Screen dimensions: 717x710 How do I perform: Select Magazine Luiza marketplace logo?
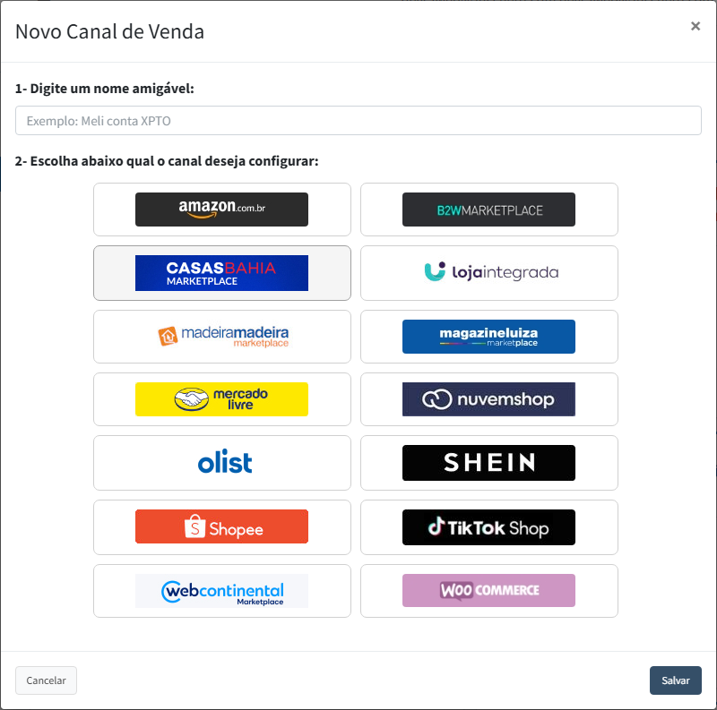point(488,337)
